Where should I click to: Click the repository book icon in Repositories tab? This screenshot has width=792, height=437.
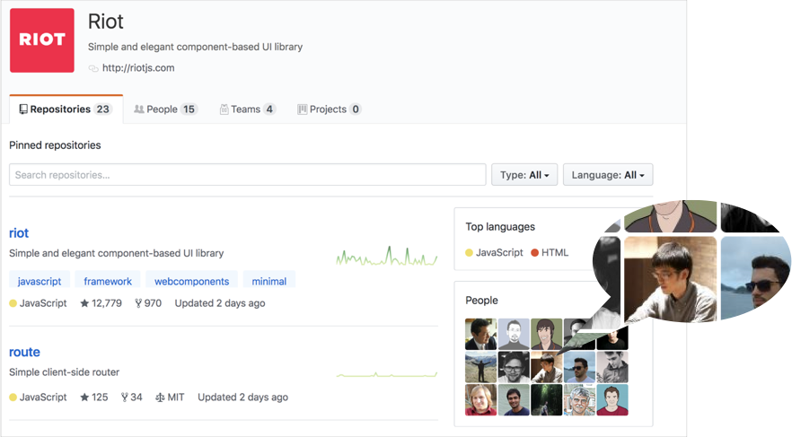(x=23, y=109)
